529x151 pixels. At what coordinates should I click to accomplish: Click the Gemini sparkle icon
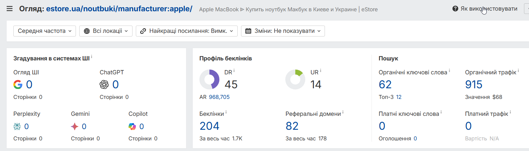pos(75,126)
